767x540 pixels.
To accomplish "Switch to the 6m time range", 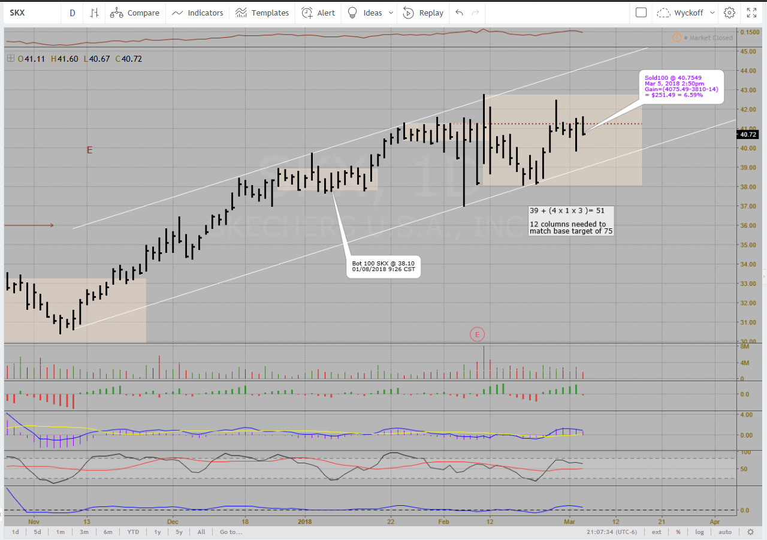I will (x=108, y=532).
